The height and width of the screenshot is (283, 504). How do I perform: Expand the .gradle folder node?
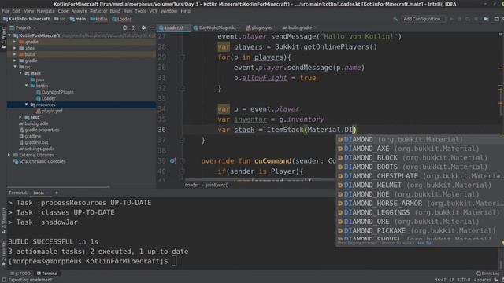(15, 42)
